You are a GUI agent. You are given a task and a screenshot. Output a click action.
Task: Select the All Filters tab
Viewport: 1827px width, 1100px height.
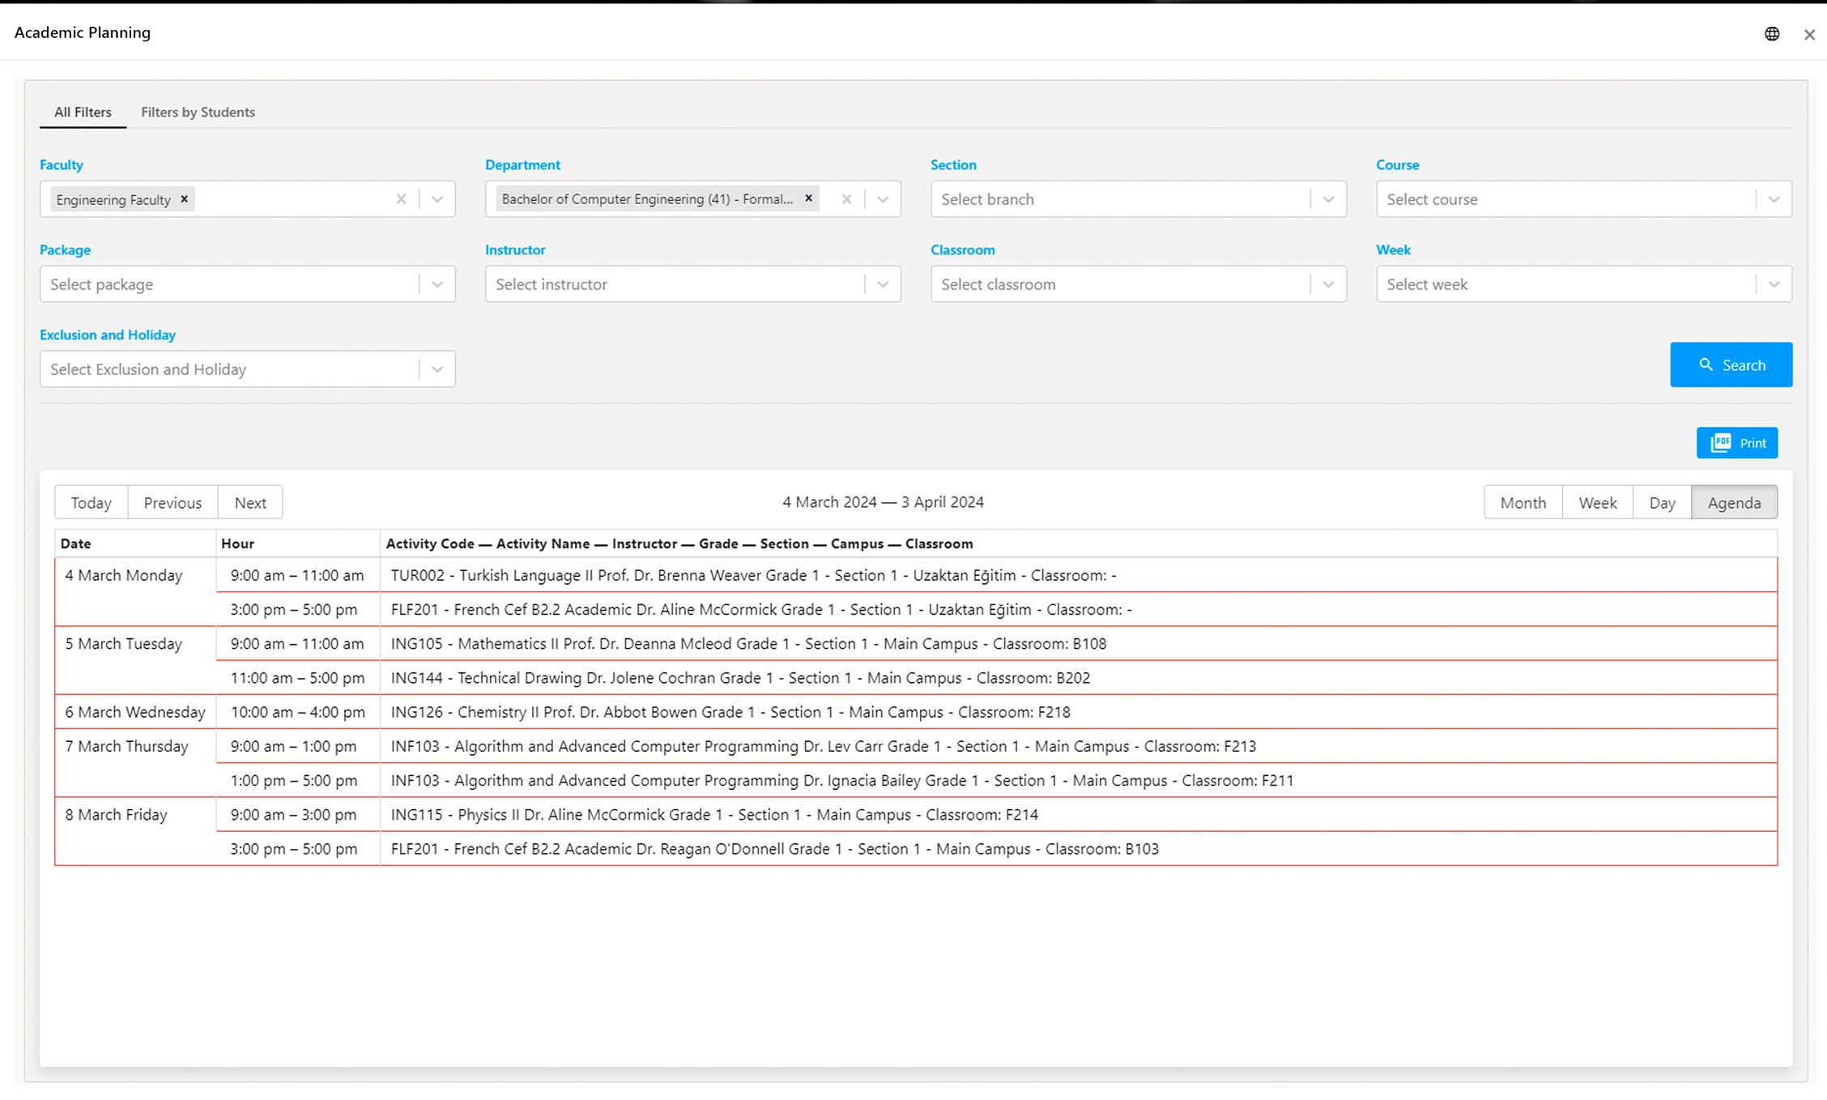(83, 112)
